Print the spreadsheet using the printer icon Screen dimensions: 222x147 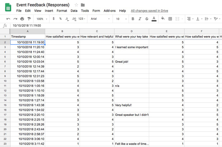click(22, 19)
